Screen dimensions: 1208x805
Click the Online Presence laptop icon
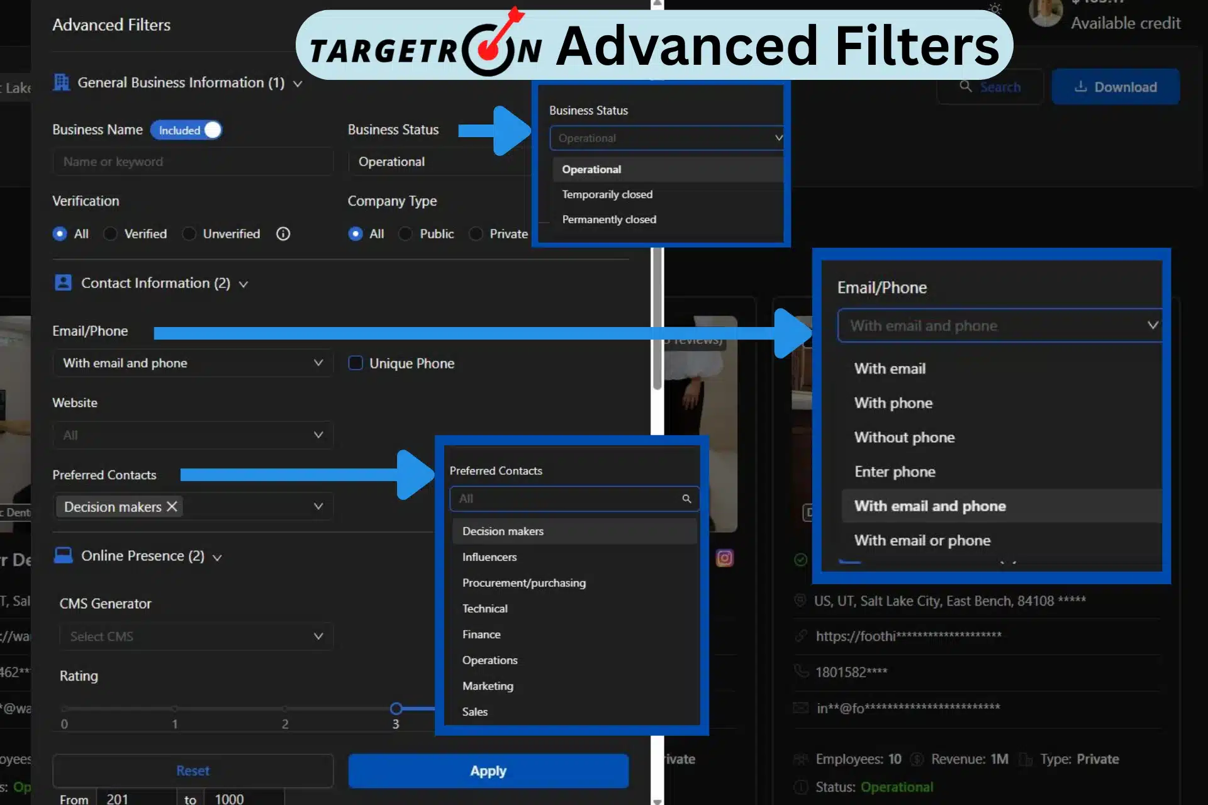63,555
